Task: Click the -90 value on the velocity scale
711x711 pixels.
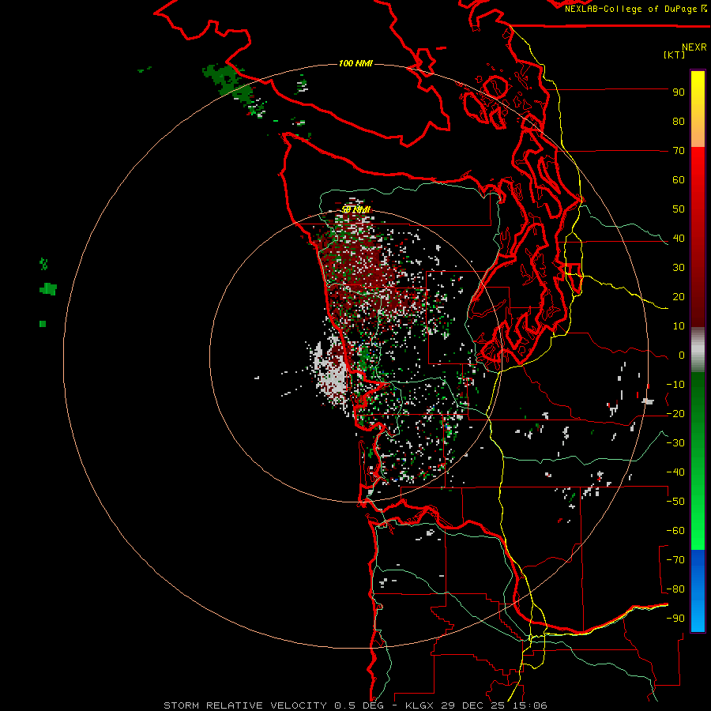Action: [x=675, y=619]
